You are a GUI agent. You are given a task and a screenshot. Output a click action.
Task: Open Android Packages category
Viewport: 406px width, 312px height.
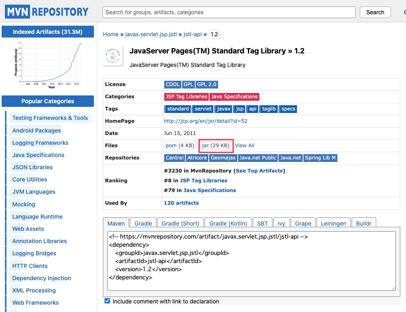[x=36, y=131]
